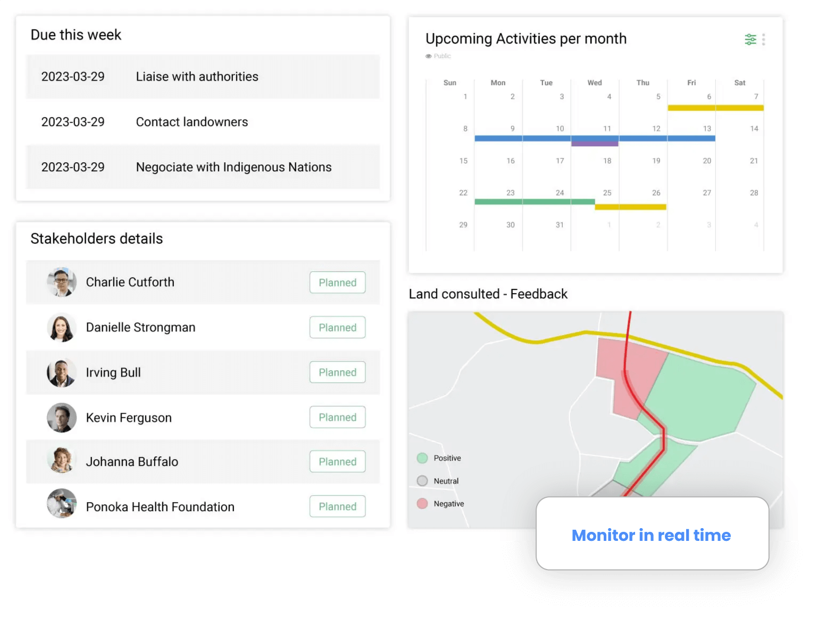
Task: Click the large green parcel on the map
Action: point(702,396)
